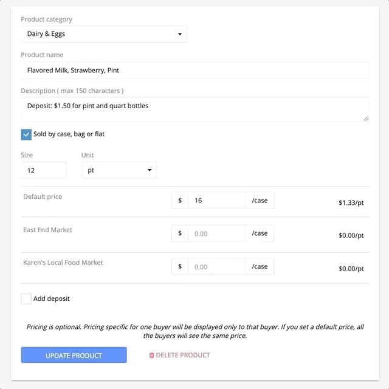
Task: Enable the Add deposit checkbox
Action: click(x=26, y=298)
